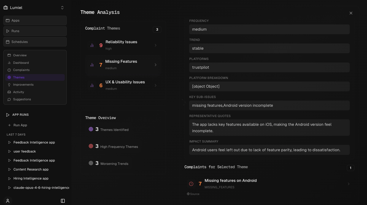The height and width of the screenshot is (205, 367).
Task: Click the bar chart icon beside Reliability Issues
Action: (92, 45)
